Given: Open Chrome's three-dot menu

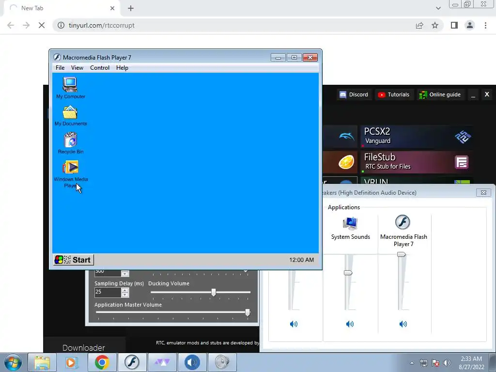Looking at the screenshot, I should coord(485,25).
